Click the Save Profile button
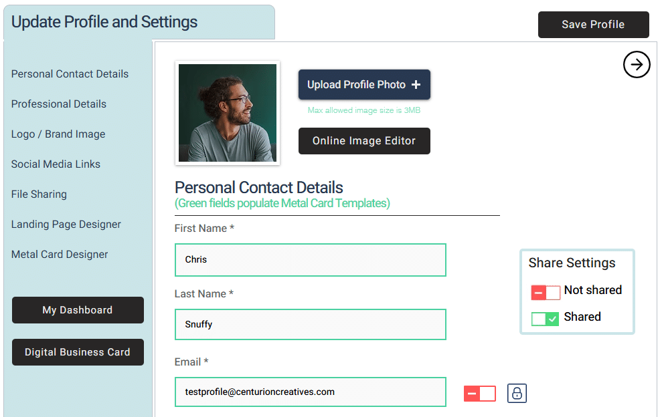The height and width of the screenshot is (417, 662). pyautogui.click(x=593, y=25)
